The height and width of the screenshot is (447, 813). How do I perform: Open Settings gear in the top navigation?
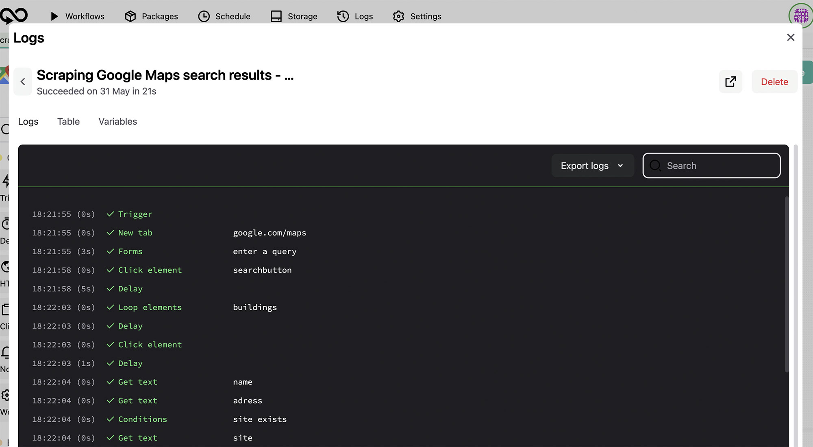point(417,16)
